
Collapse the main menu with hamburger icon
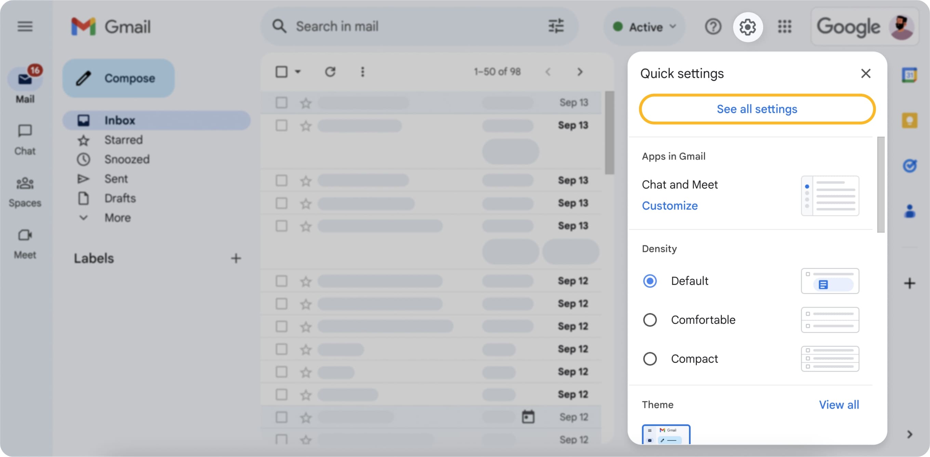coord(25,27)
